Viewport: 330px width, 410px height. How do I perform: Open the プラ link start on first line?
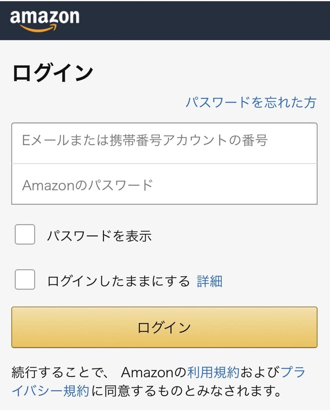pos(293,372)
